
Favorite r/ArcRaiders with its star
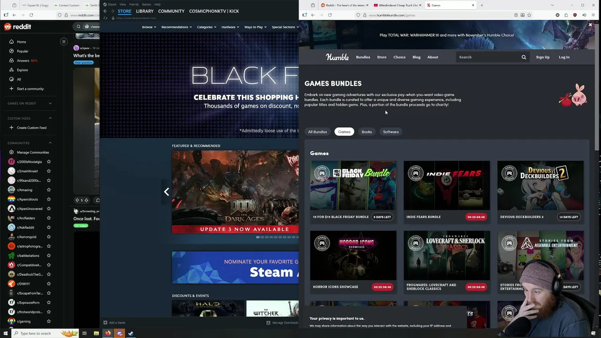point(48,218)
